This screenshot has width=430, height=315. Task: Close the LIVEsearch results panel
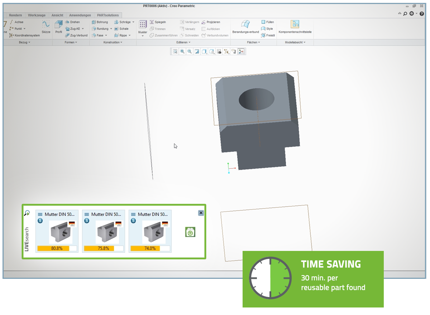(201, 213)
